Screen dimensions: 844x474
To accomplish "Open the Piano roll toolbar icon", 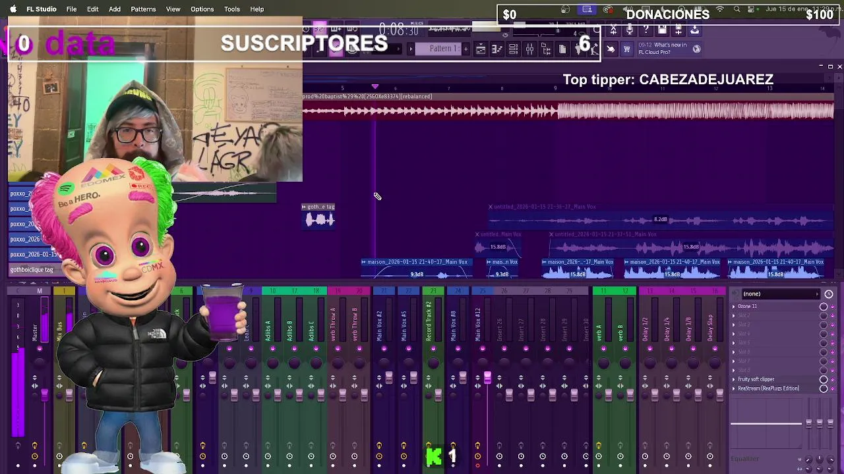I will point(497,49).
